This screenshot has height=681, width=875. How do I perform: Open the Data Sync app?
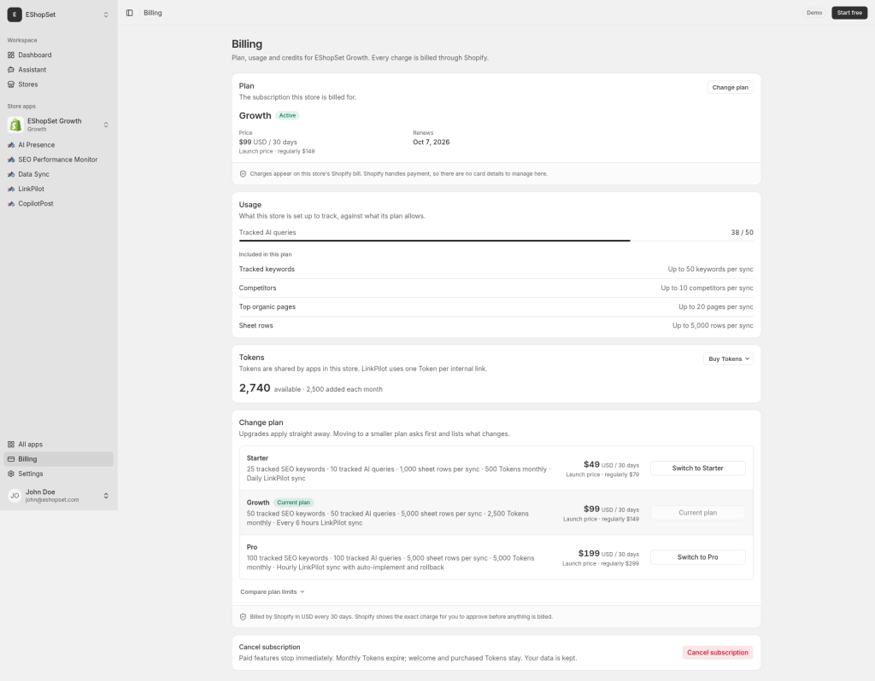click(x=59, y=174)
